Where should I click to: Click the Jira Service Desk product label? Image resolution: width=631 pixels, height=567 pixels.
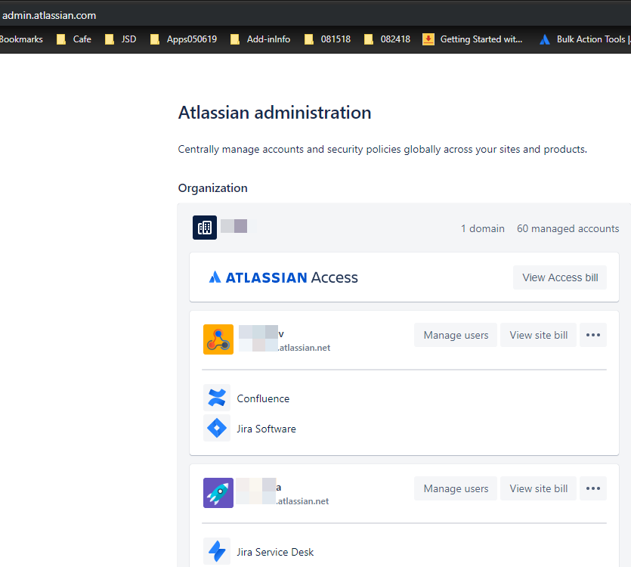(x=275, y=552)
